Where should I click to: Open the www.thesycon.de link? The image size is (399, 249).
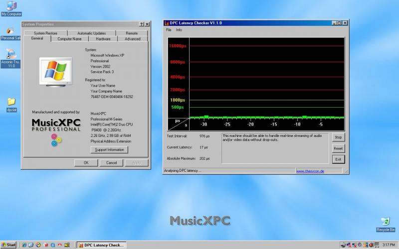310,171
